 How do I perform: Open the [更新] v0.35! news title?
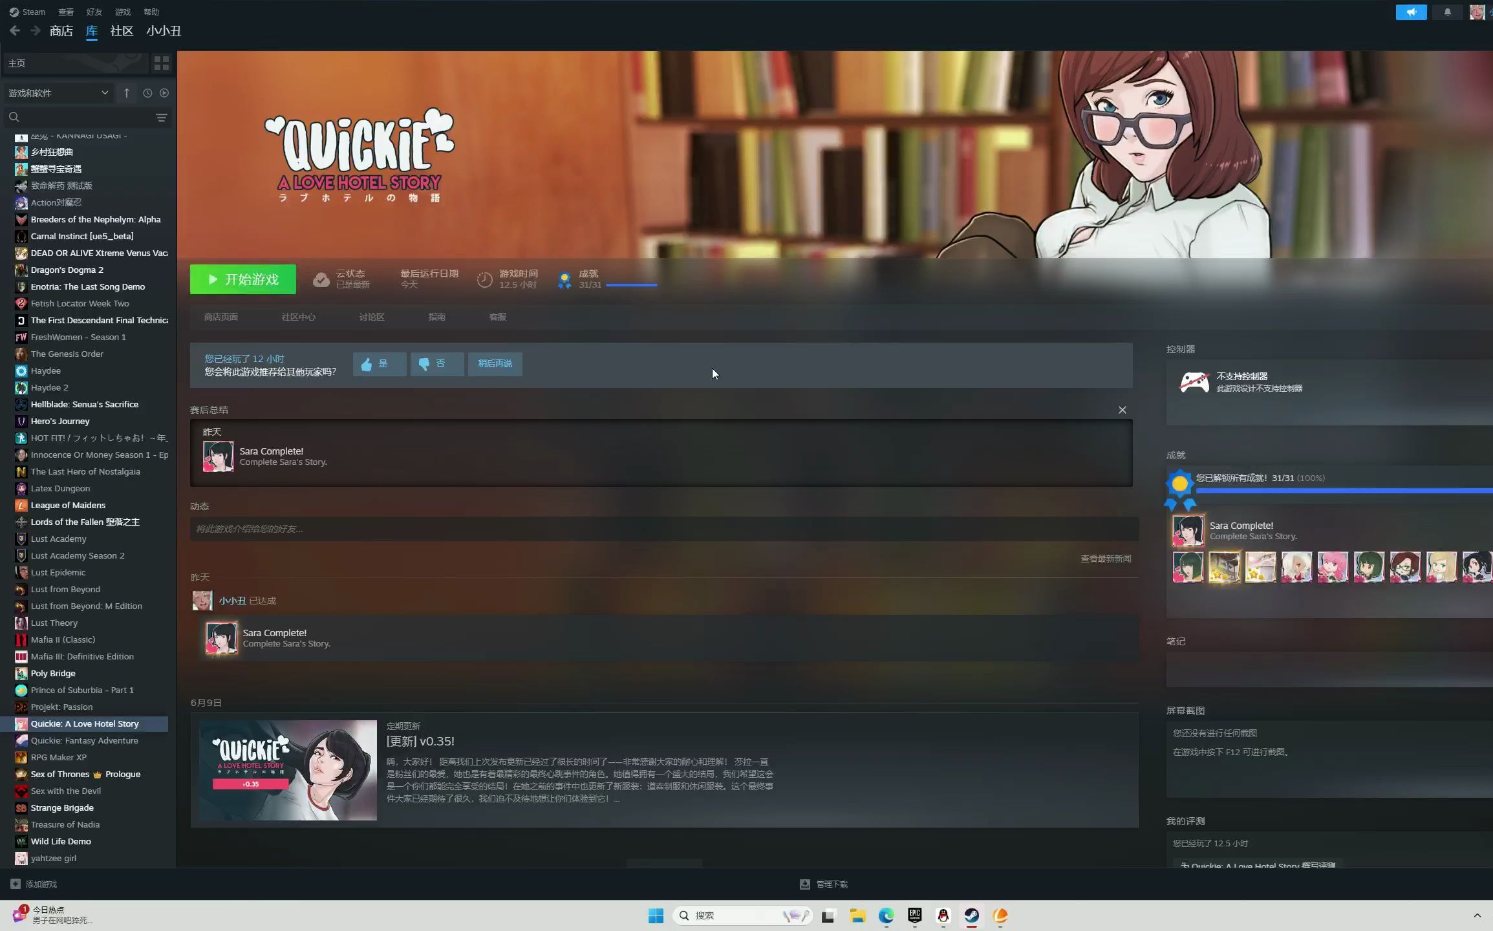pyautogui.click(x=420, y=741)
